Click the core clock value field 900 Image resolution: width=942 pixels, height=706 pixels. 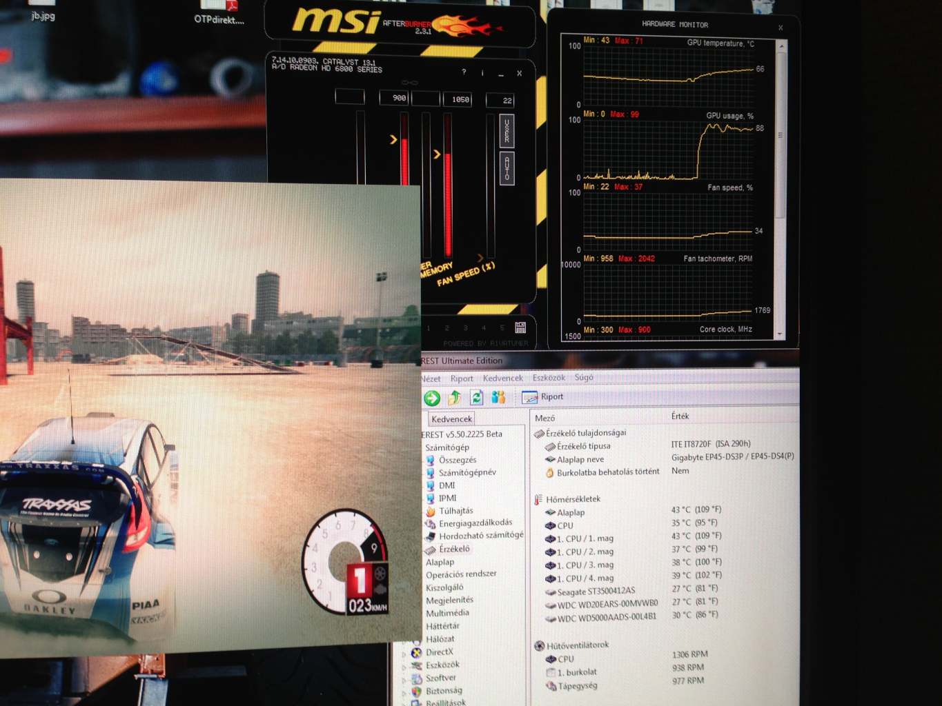[x=393, y=98]
